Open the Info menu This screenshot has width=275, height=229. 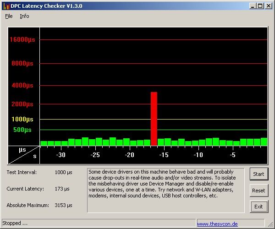(24, 16)
